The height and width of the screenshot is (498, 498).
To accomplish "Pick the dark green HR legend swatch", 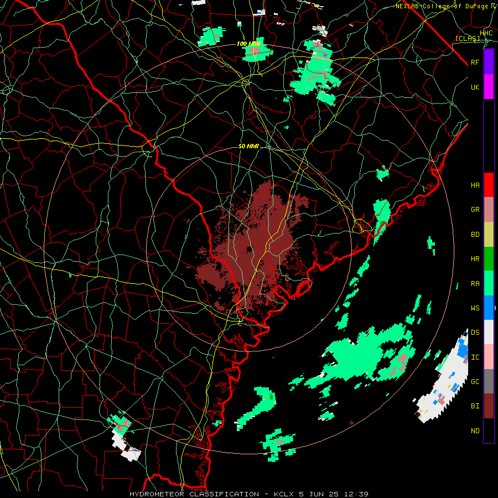I will (x=489, y=258).
